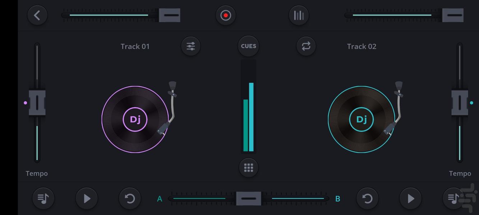
Task: Start recording with the red record button
Action: tap(226, 15)
